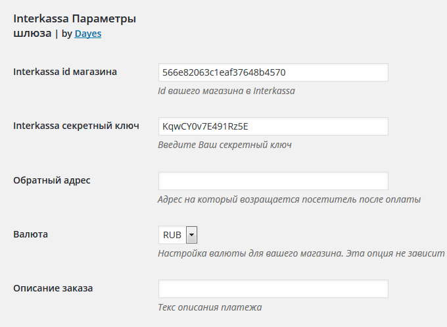This screenshot has width=447, height=327.
Task: Click the Interkassa id магазина input field
Action: point(273,72)
